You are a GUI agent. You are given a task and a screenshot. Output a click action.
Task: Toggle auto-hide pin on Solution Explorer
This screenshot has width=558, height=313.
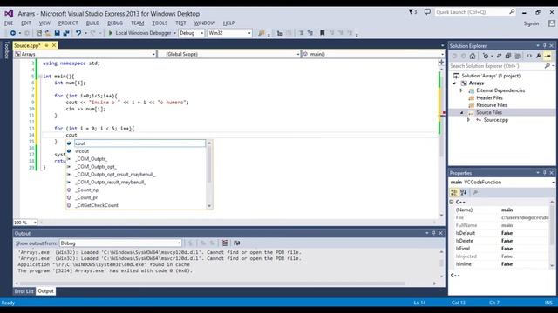[x=544, y=46]
